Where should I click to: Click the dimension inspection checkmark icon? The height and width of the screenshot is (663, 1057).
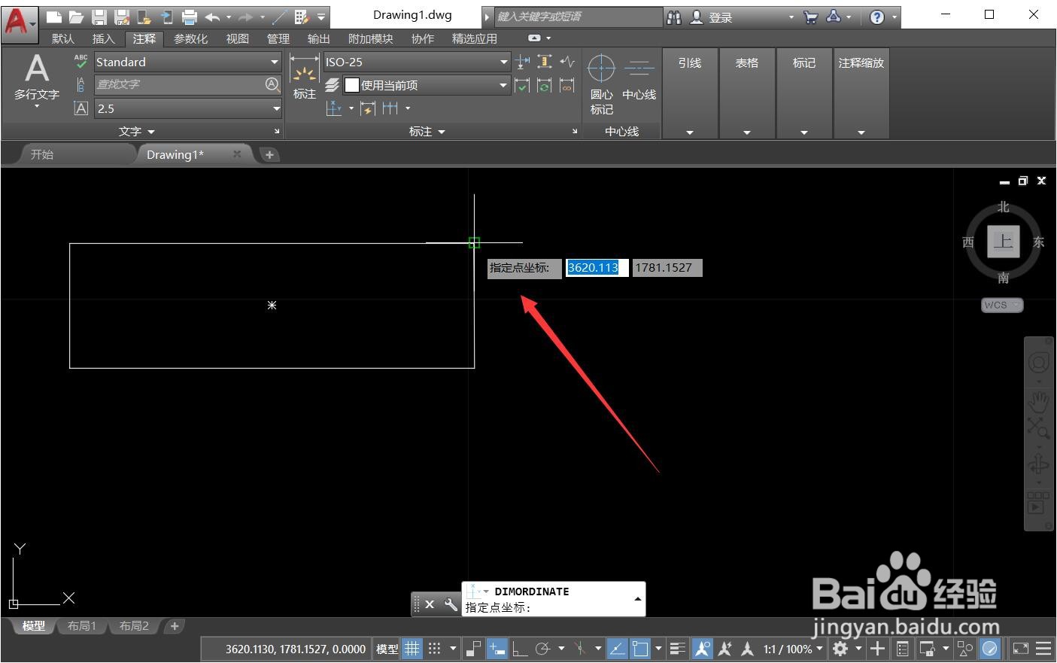coord(522,85)
